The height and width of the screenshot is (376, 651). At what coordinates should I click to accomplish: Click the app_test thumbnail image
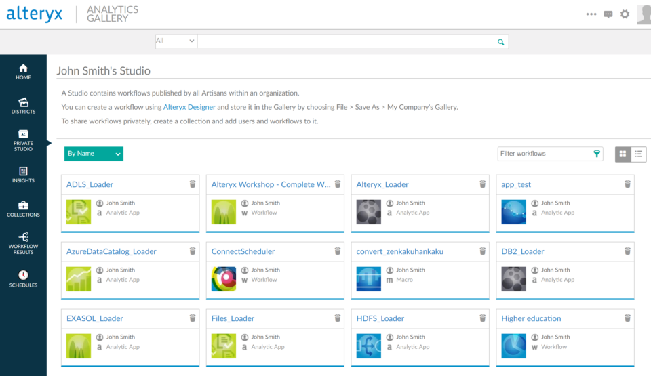(x=513, y=211)
